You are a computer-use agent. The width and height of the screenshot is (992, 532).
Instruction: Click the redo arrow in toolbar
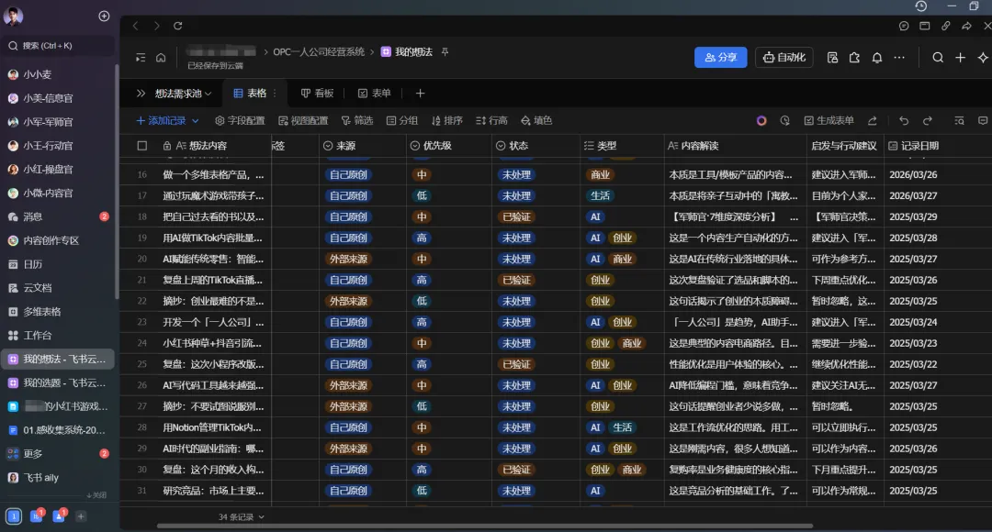click(928, 121)
